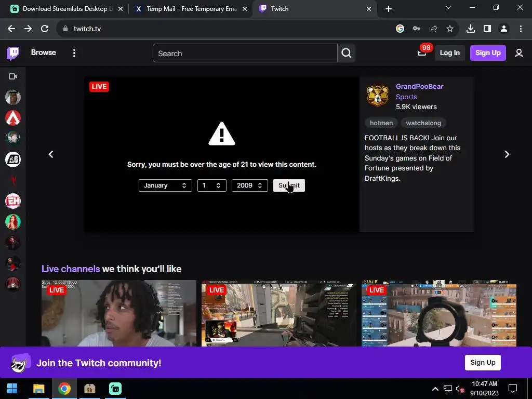Expand Chrome tab search chevron
532x399 pixels.
click(x=448, y=7)
